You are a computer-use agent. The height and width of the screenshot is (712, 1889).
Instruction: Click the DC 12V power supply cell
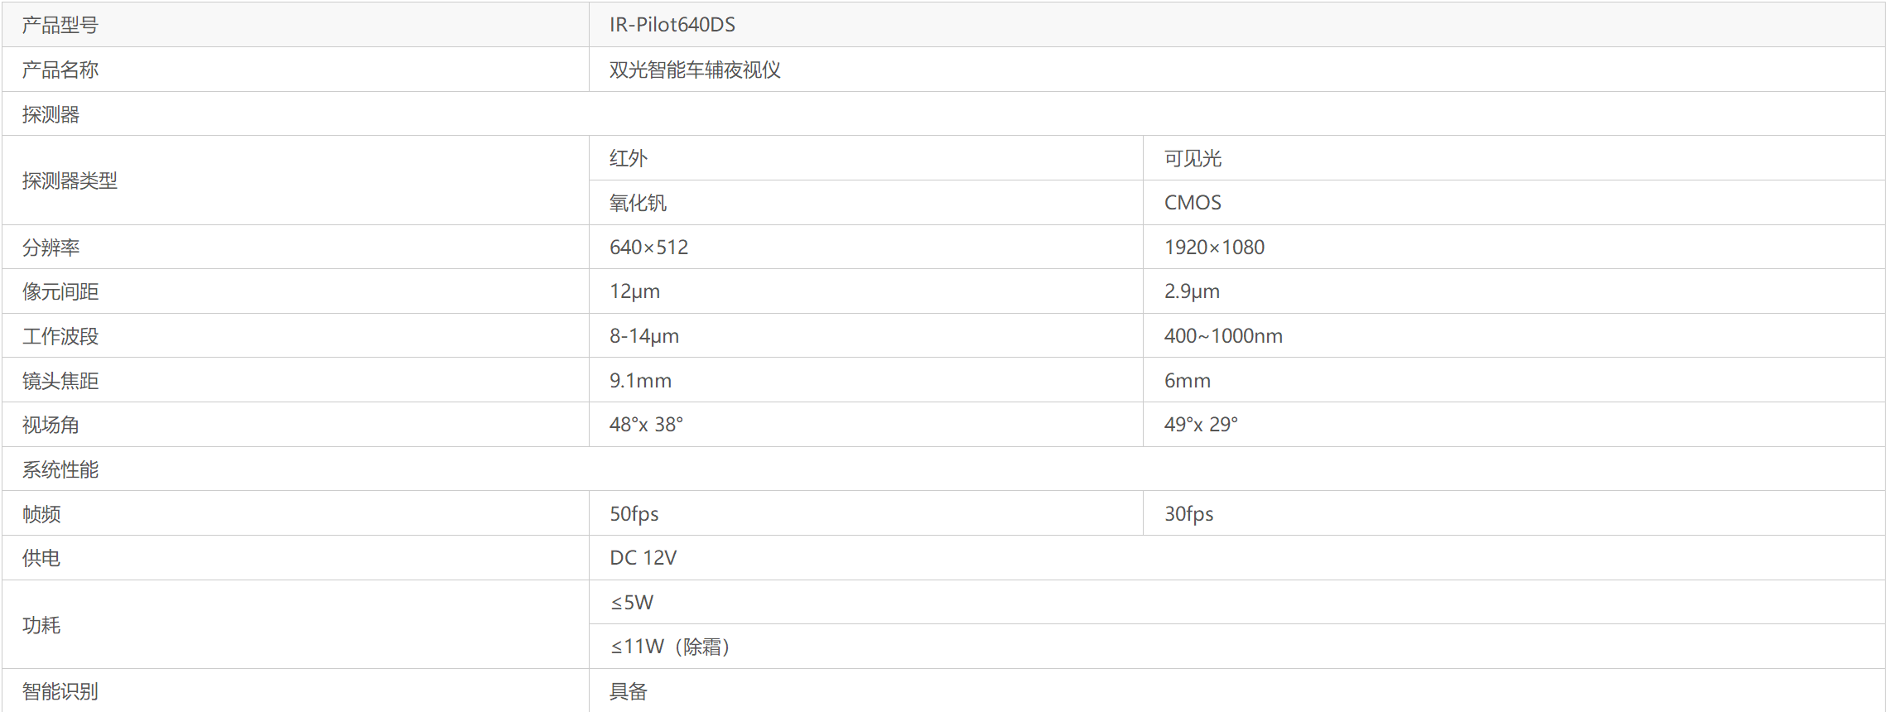[x=643, y=558]
